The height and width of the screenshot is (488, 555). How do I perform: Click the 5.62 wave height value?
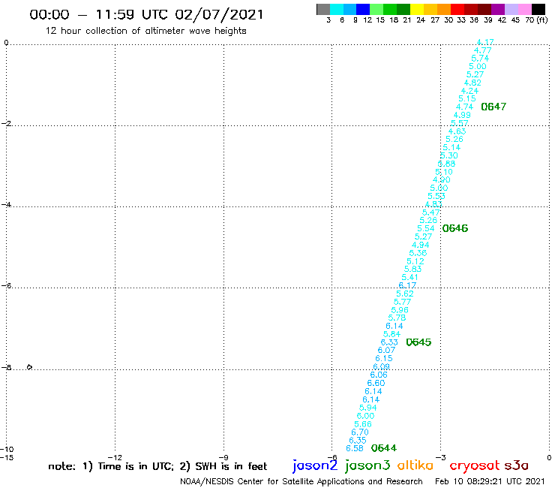[405, 294]
